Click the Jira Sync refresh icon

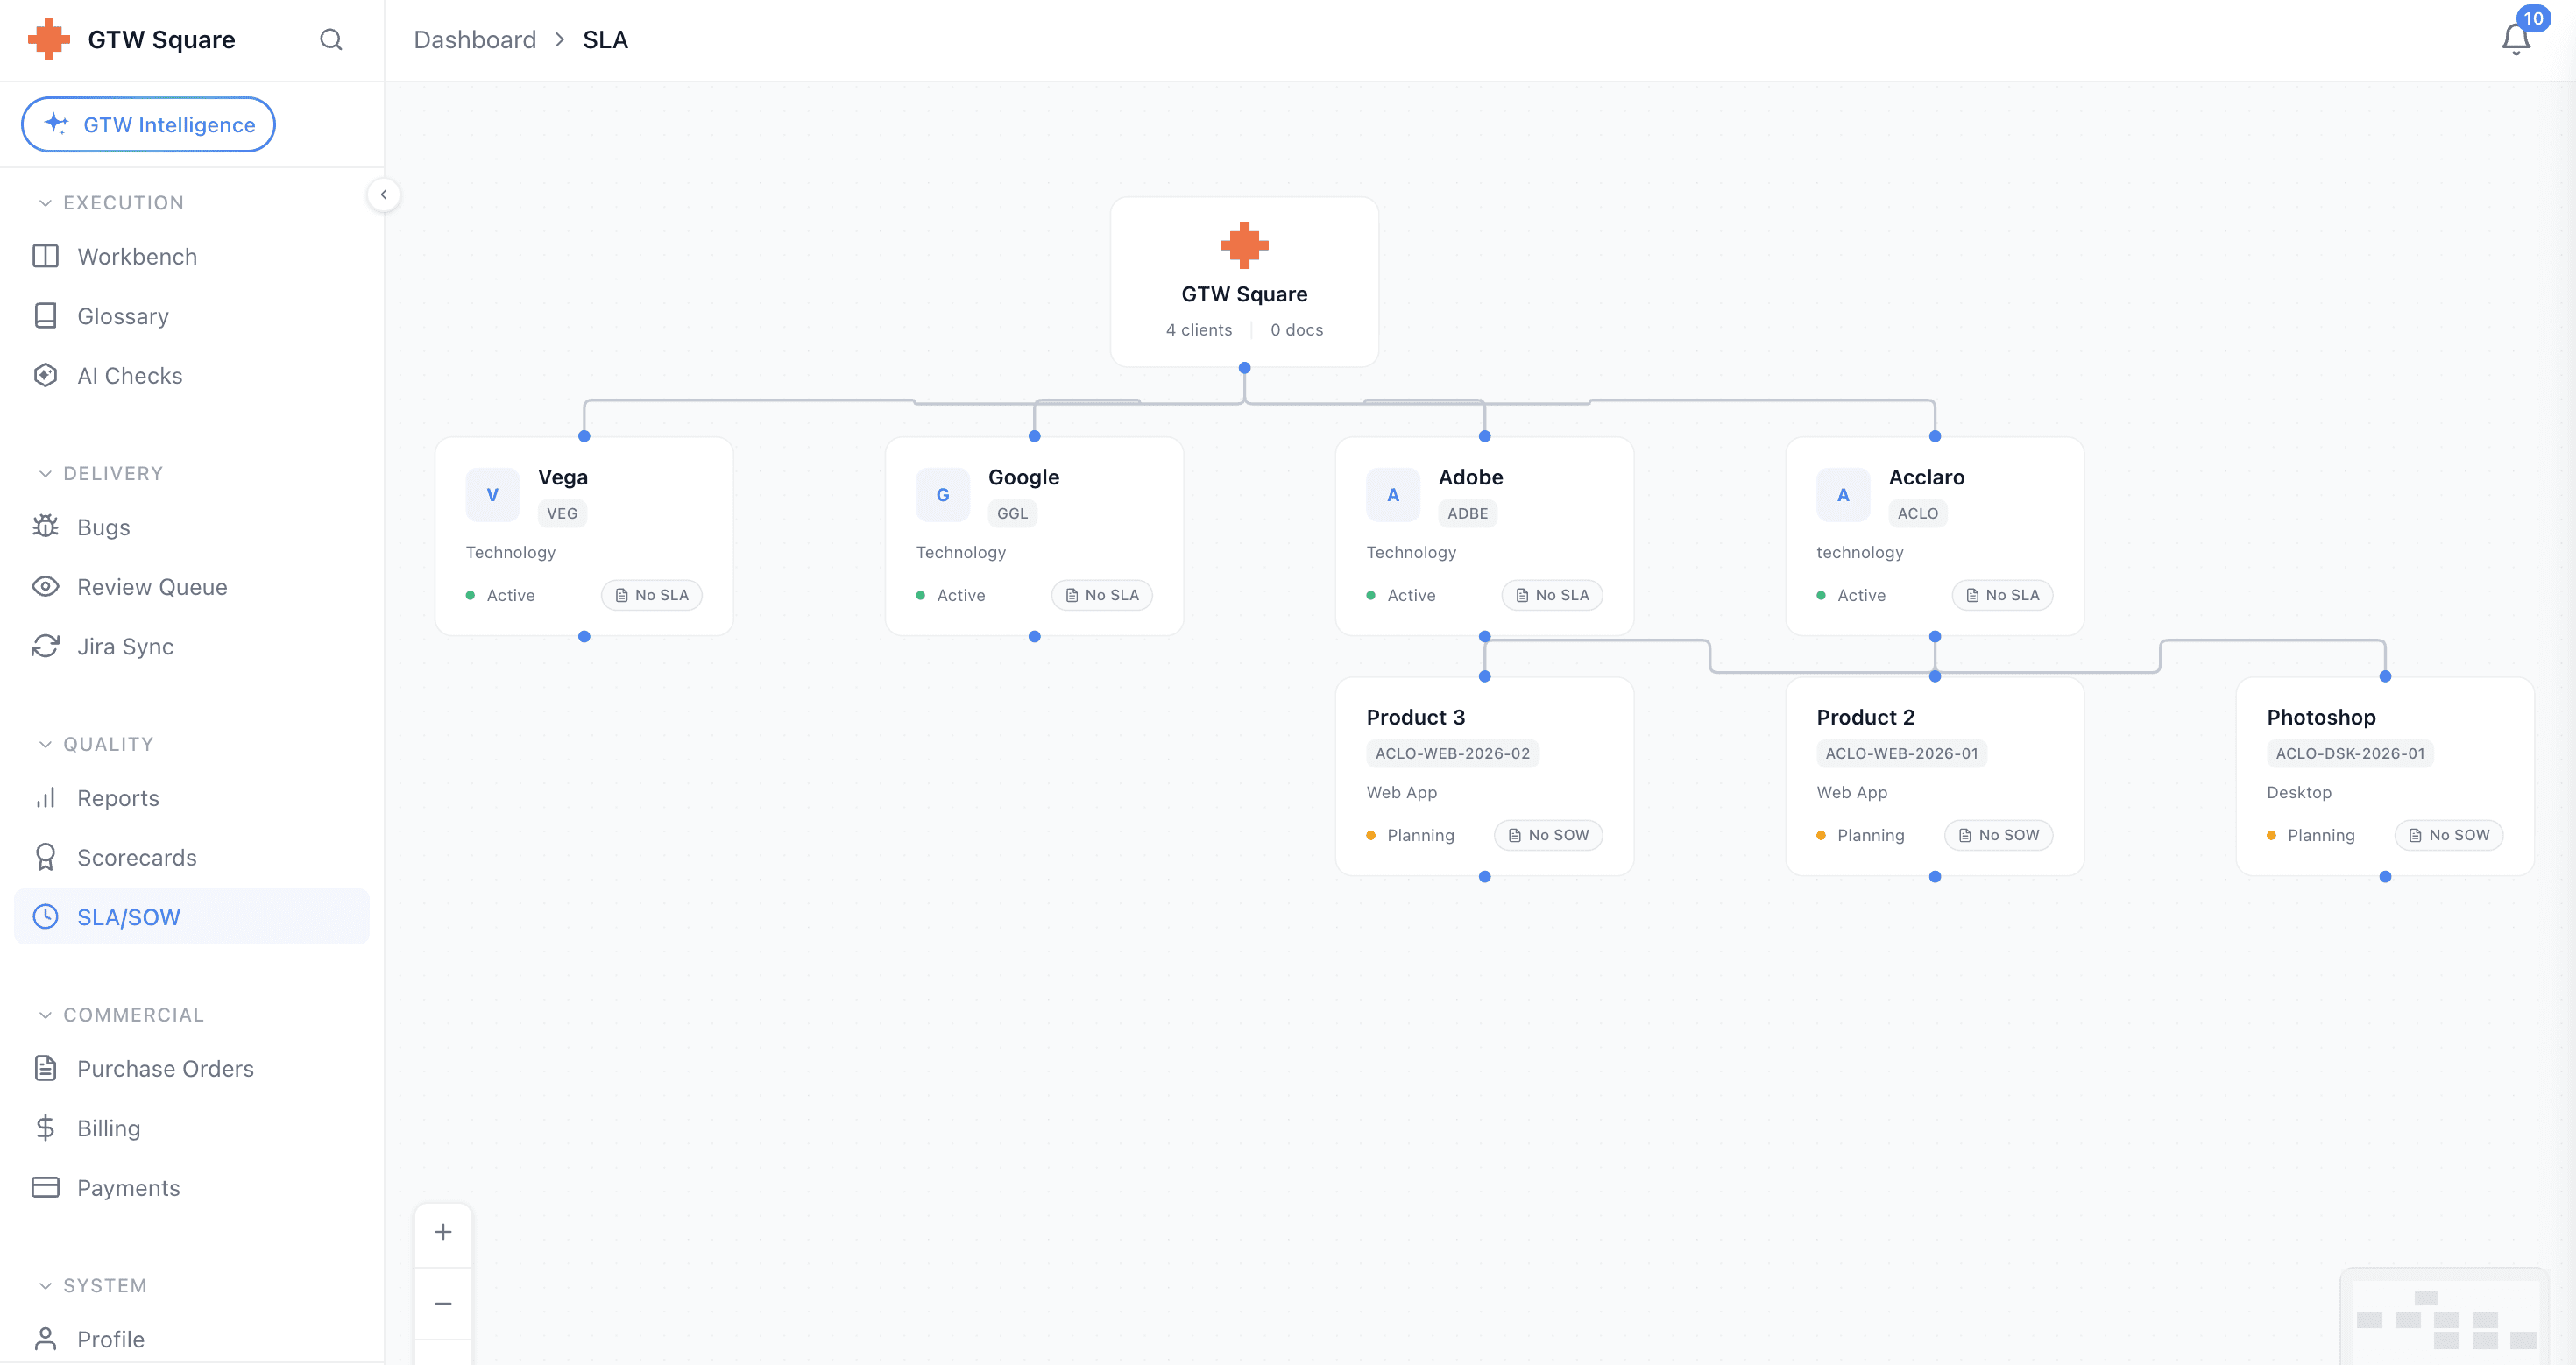45,646
